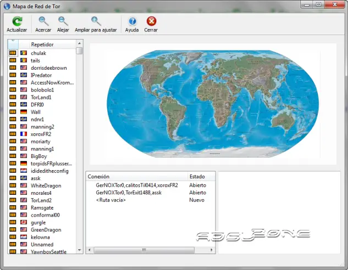Zoom out with the Alejar magnifier
The width and height of the screenshot is (348, 270).
click(x=63, y=22)
